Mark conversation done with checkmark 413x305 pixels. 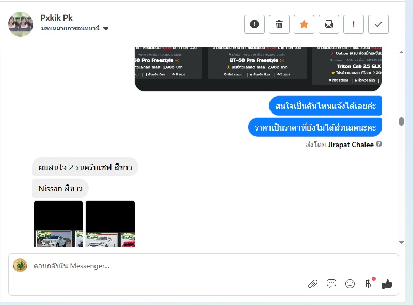pyautogui.click(x=378, y=24)
